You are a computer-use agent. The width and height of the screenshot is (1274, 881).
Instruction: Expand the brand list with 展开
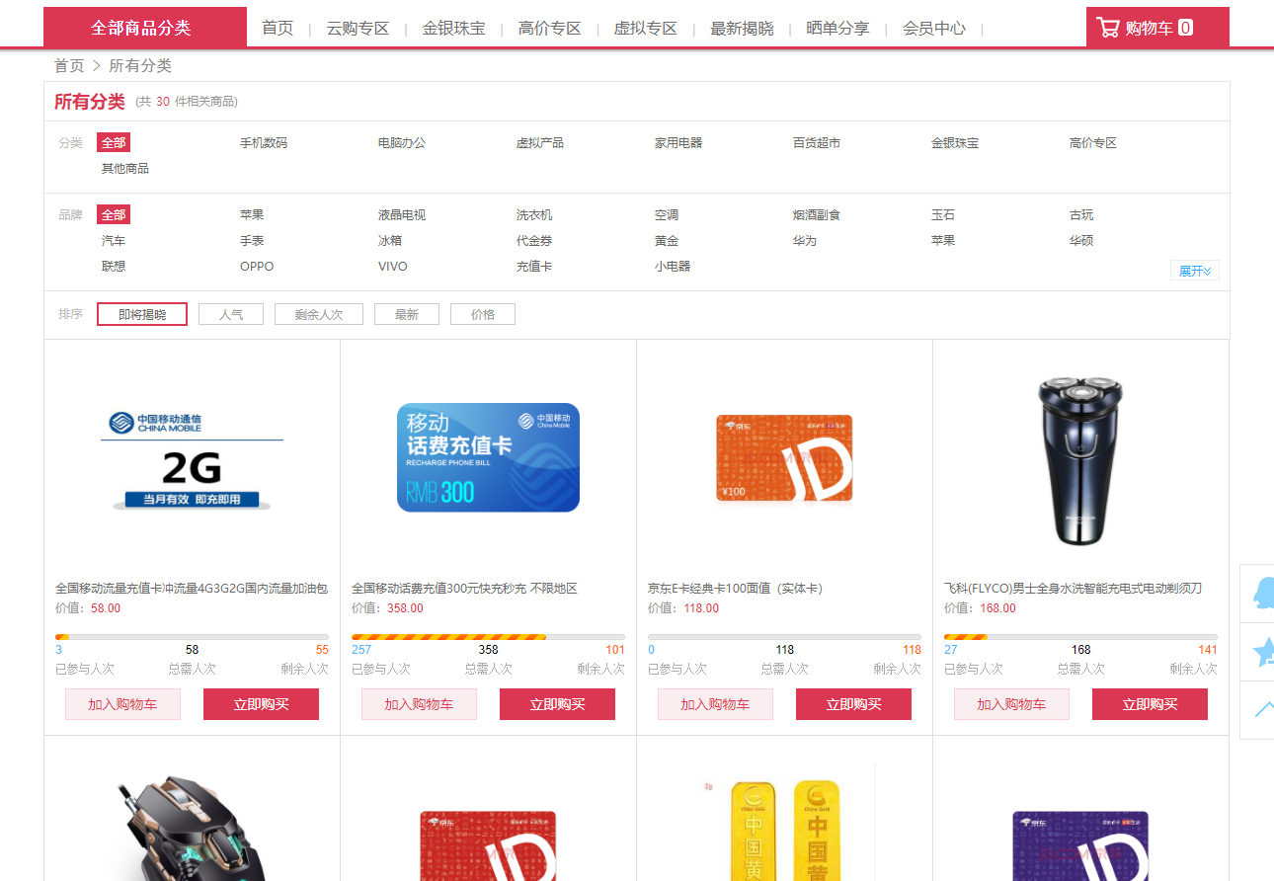pos(1195,271)
